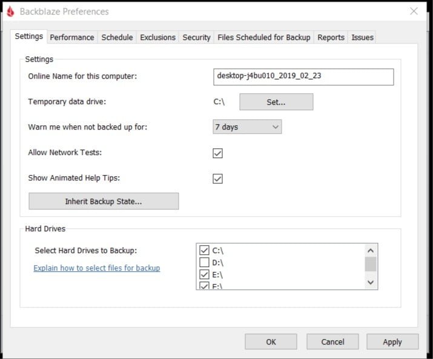The height and width of the screenshot is (359, 433).
Task: Toggle Allow Network Tests checkbox
Action: click(x=217, y=153)
